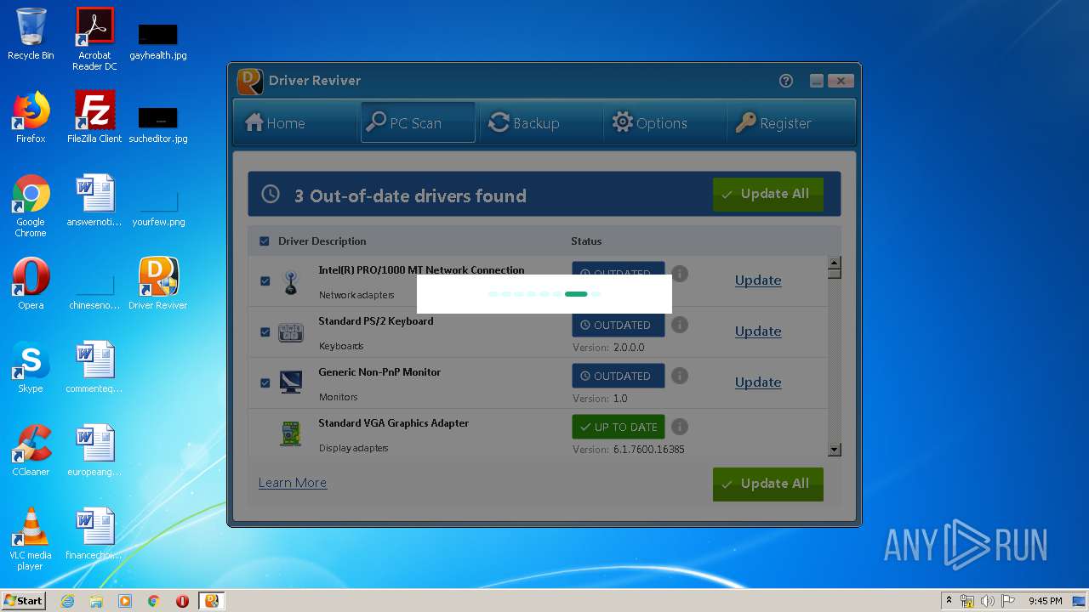Select the Recycle Bin desktop icon

31,34
